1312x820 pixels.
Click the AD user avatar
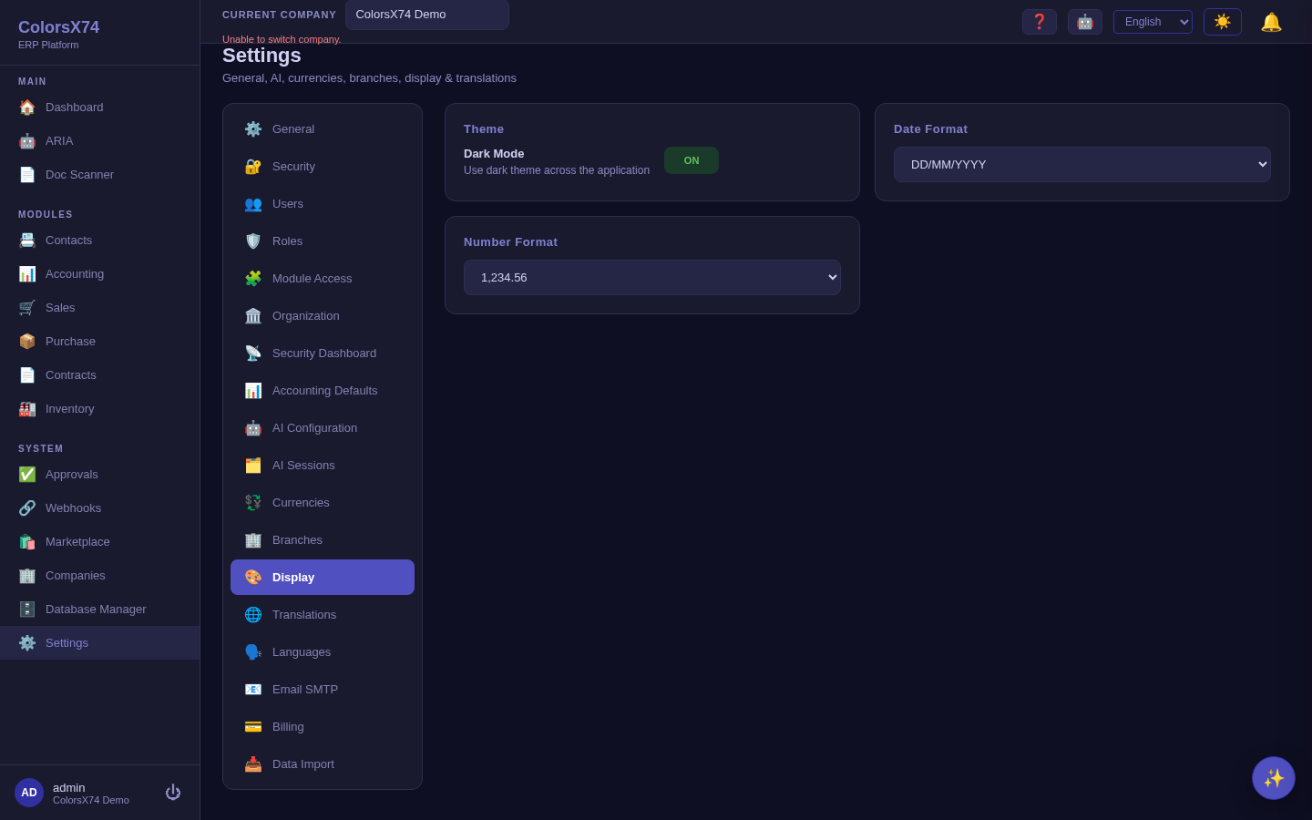[29, 793]
